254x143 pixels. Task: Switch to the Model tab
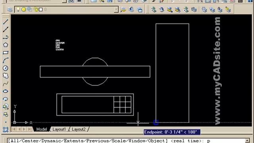tap(42, 129)
